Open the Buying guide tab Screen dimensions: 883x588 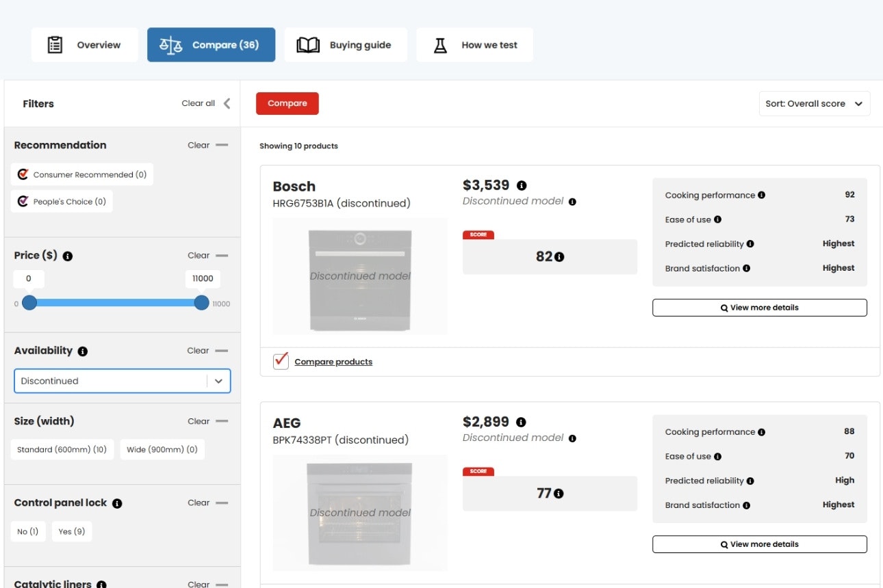click(x=346, y=45)
